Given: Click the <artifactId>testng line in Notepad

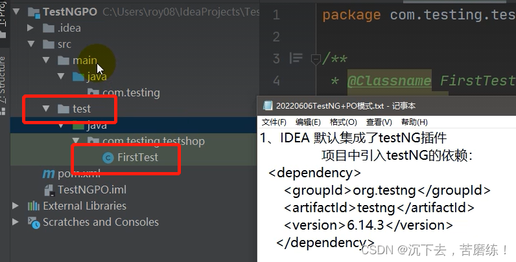Looking at the screenshot, I should [x=379, y=208].
